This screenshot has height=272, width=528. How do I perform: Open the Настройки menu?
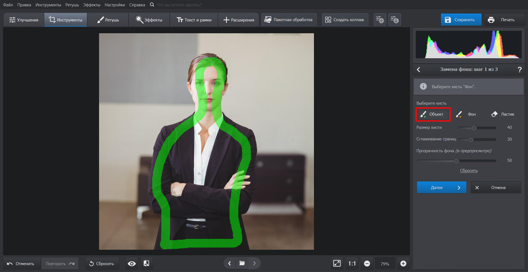pyautogui.click(x=115, y=5)
